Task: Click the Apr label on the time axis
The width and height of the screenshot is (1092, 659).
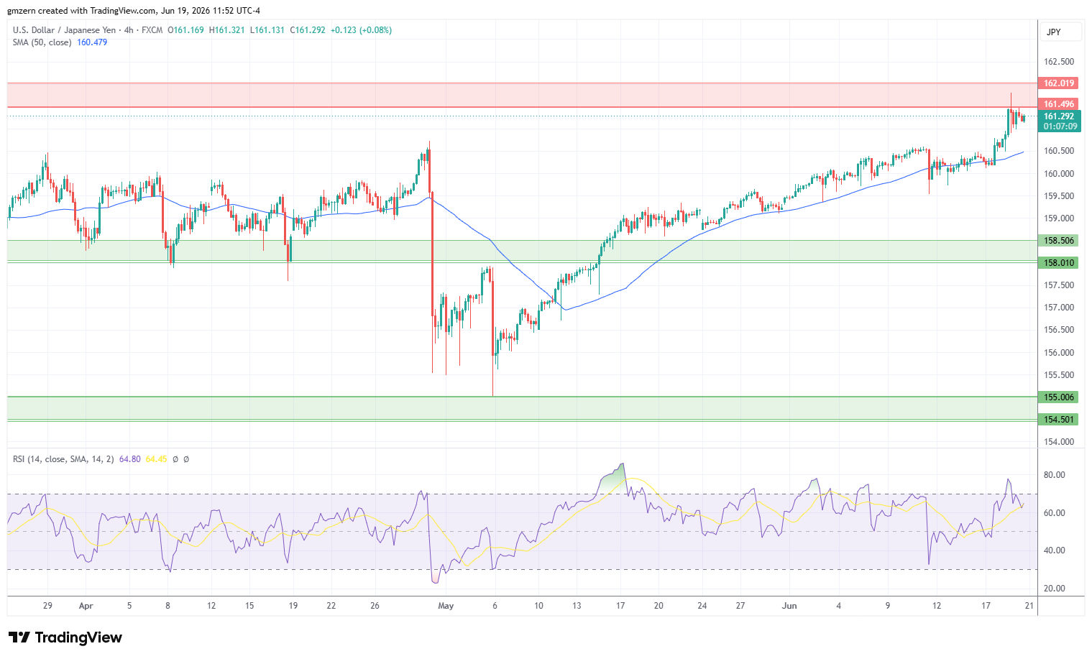Action: [x=86, y=606]
